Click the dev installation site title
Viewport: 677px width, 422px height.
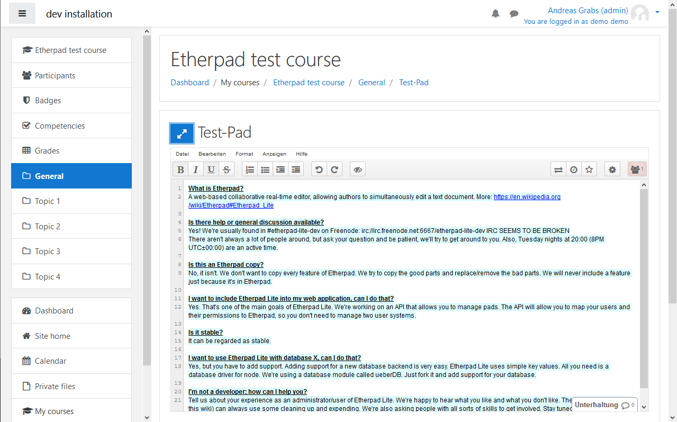pos(79,14)
